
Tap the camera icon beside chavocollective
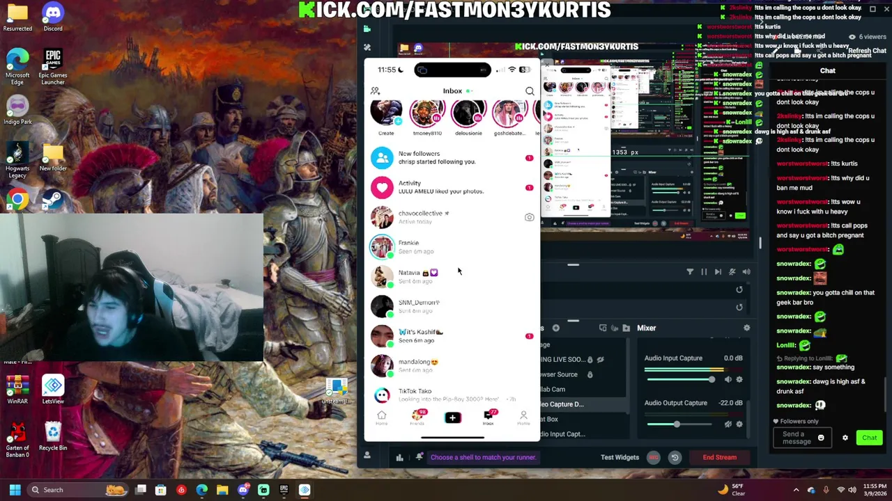(529, 217)
